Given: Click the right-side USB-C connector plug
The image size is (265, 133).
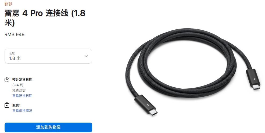Looking at the screenshot, I should pyautogui.click(x=257, y=87).
